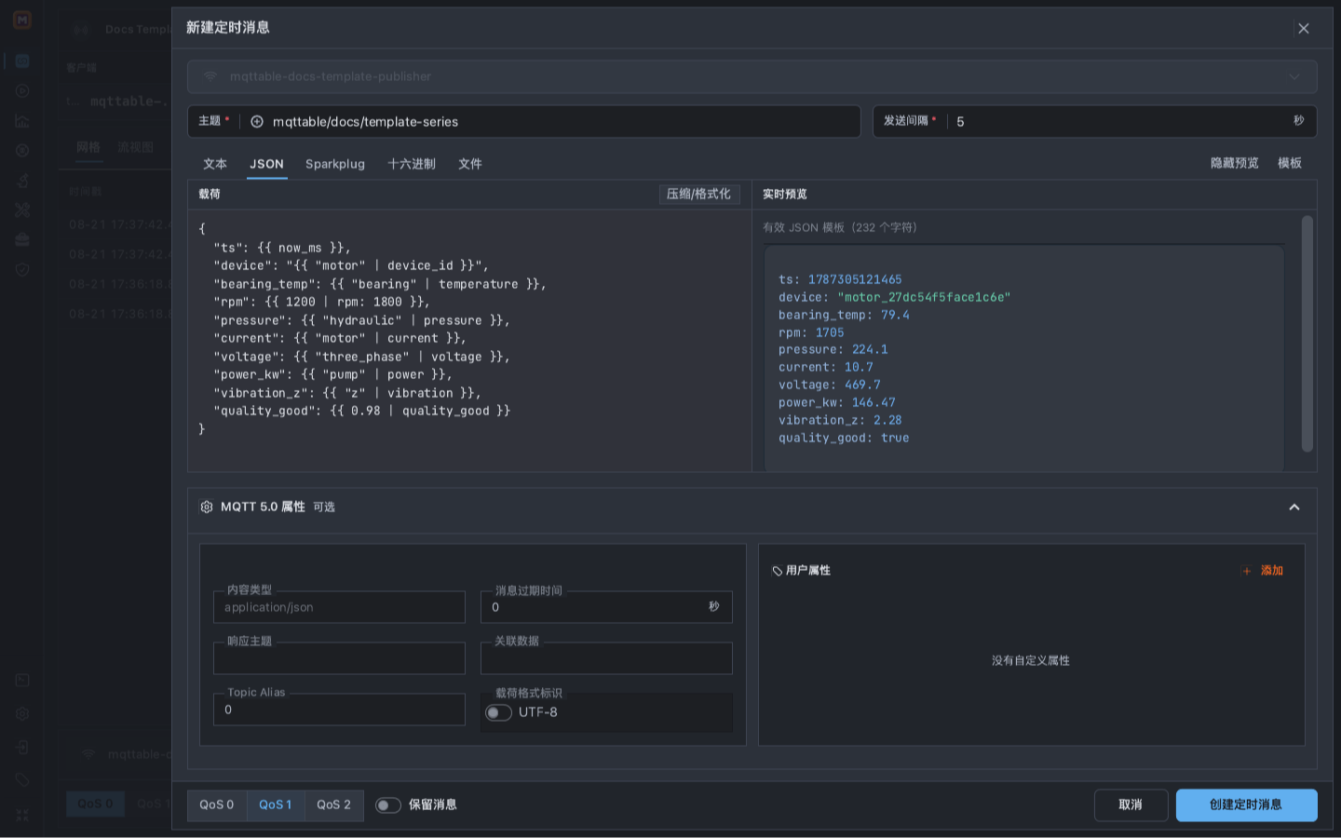Toggle the UTF-8 payload format switch
This screenshot has width=1341, height=838.
click(x=498, y=712)
